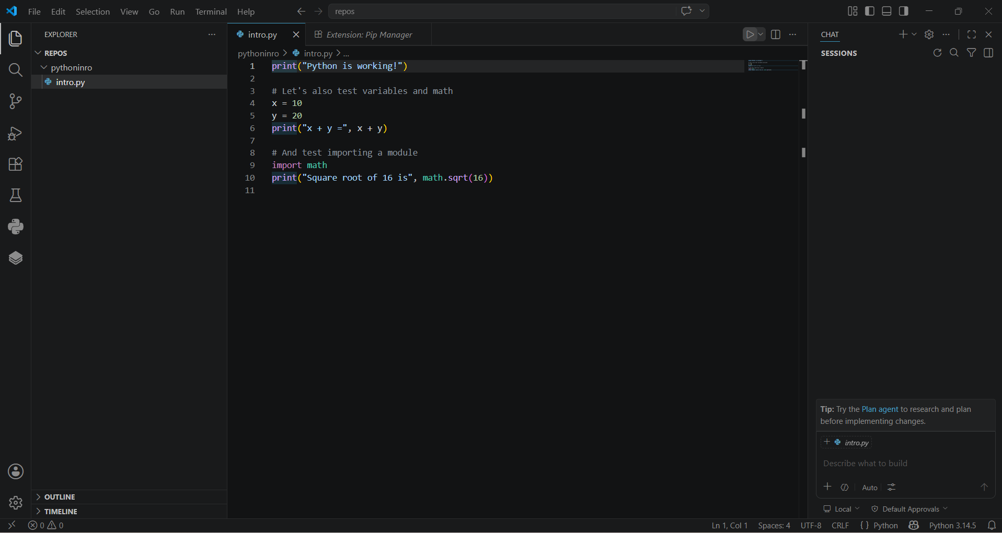
Task: Switch to Extension: Pip Manager tab
Action: tap(368, 34)
